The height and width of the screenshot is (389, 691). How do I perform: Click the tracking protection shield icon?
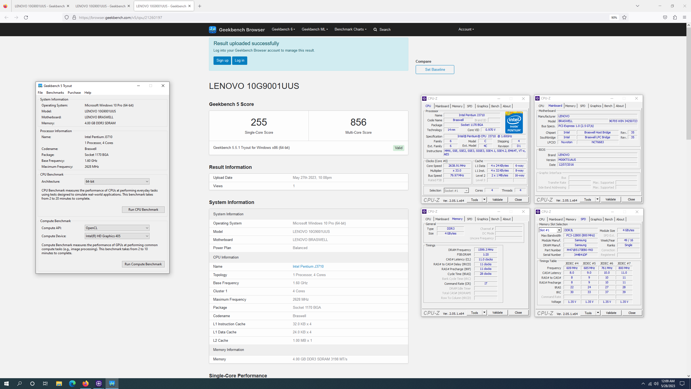67,18
